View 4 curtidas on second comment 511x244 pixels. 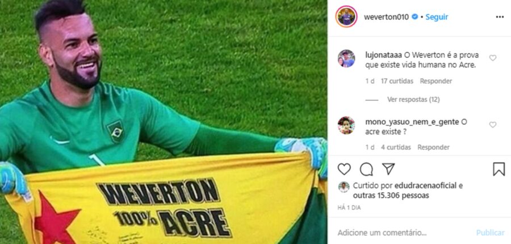point(396,147)
